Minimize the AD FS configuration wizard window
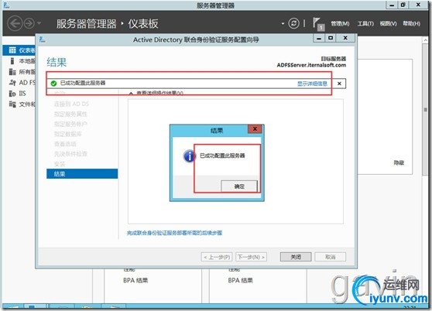 pos(319,38)
